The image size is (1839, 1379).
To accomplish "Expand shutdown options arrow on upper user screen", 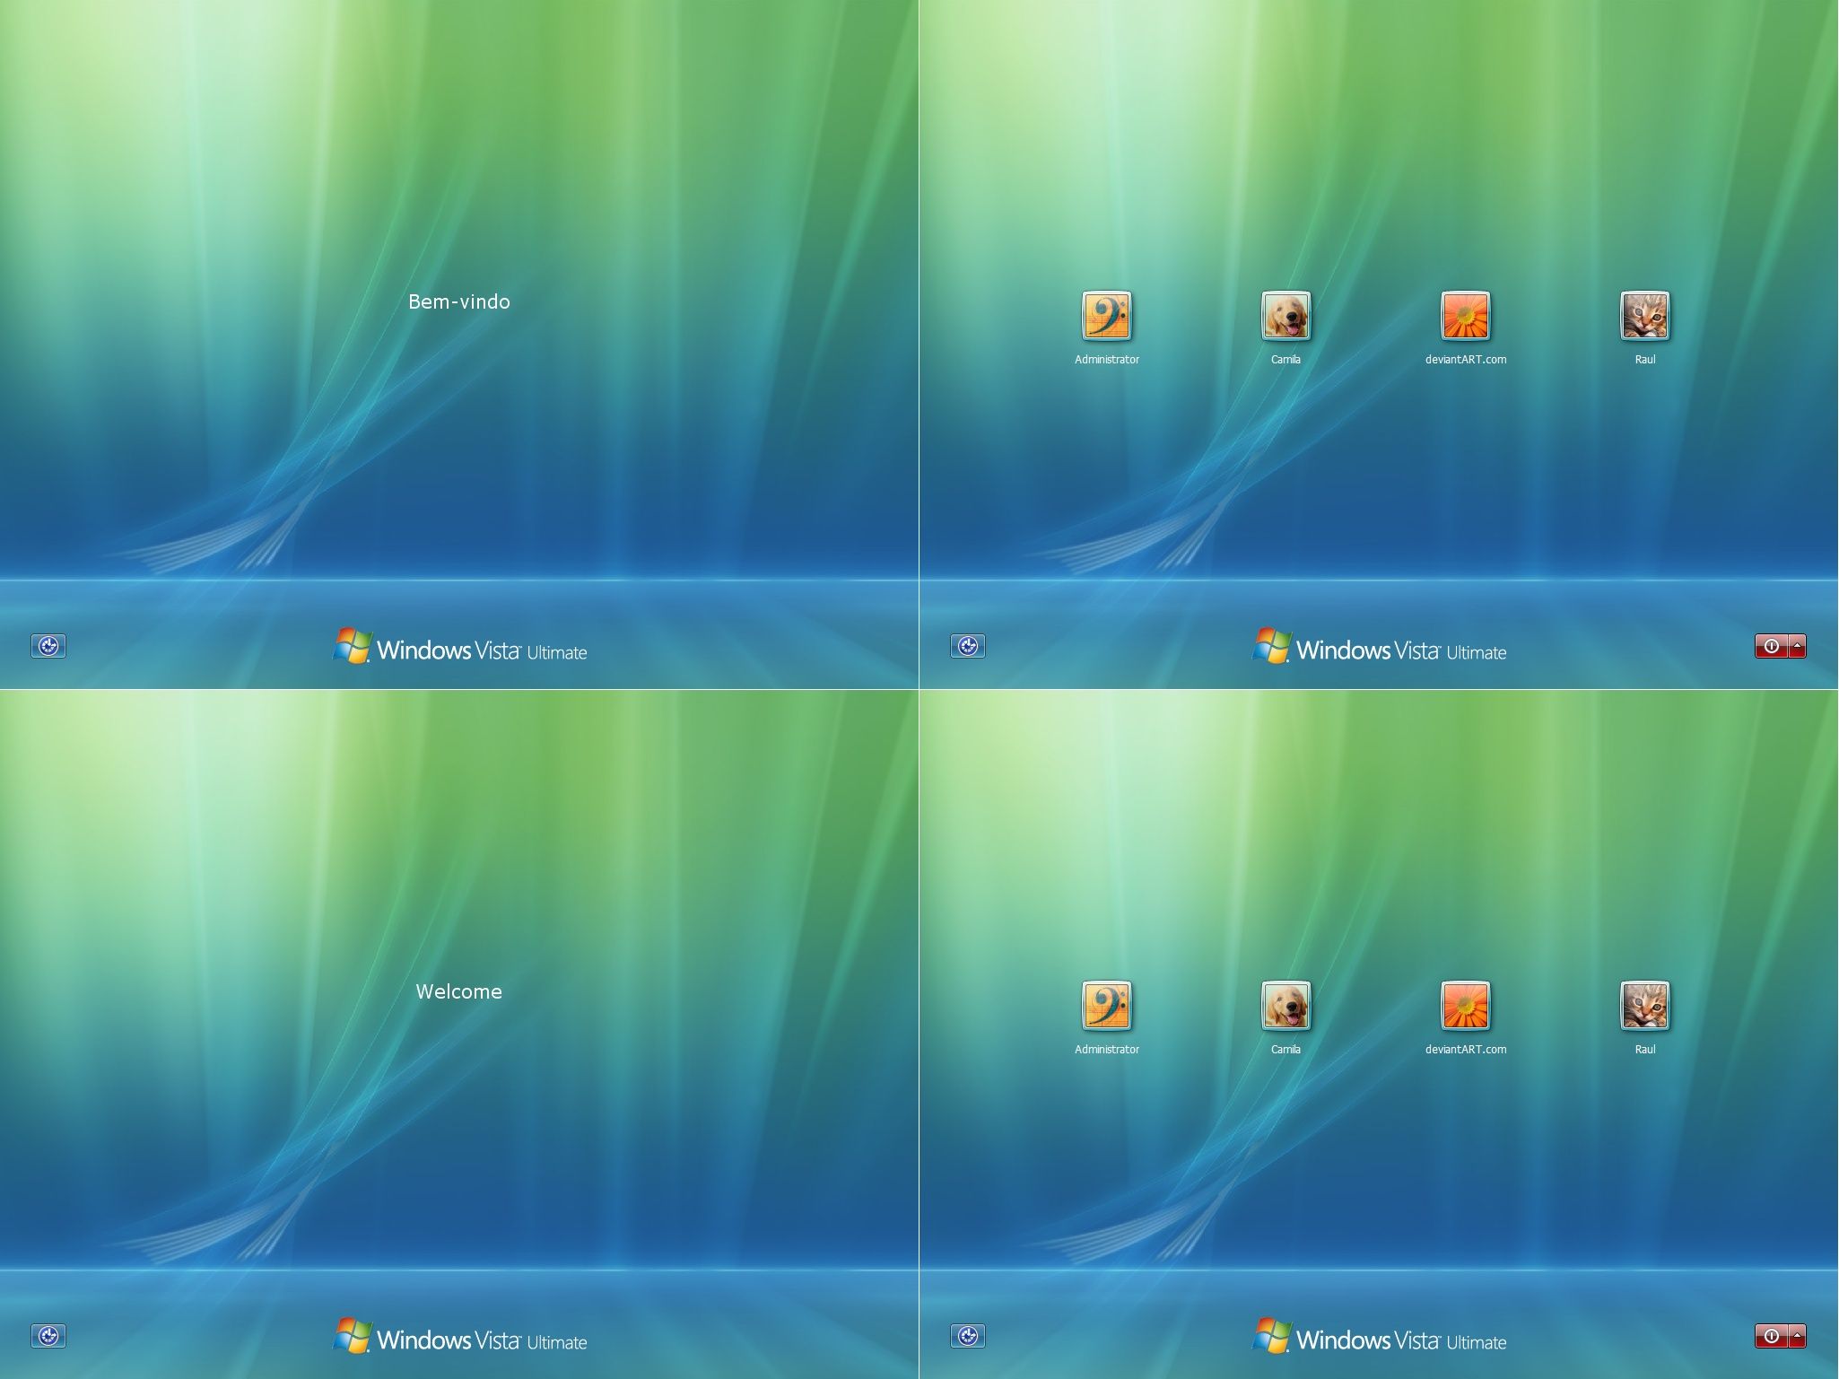I will (1797, 646).
